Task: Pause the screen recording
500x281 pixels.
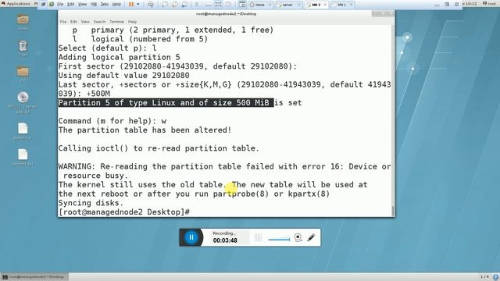Action: pos(191,237)
